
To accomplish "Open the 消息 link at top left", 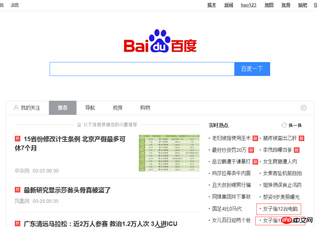I will pos(15,5).
